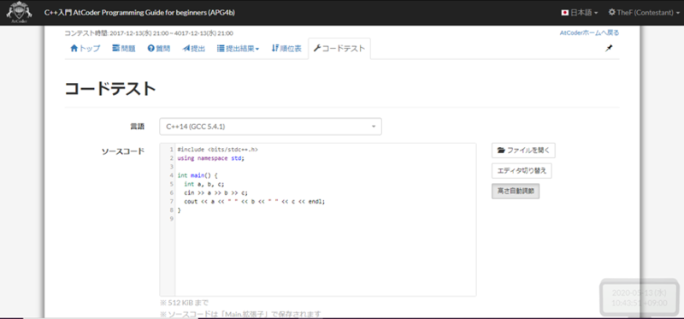Screen dimensions: 684x319
Task: Click the pin icon on tab bar
Action: tap(609, 49)
